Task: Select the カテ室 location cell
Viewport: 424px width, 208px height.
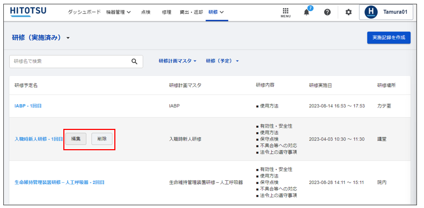Action: point(384,106)
